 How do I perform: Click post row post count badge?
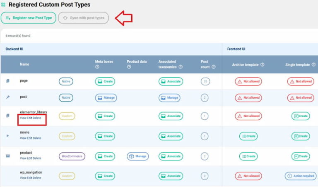point(205,98)
